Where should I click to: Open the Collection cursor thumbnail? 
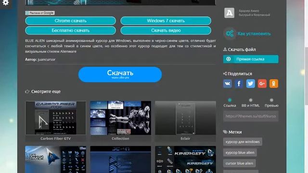(x=120, y=118)
